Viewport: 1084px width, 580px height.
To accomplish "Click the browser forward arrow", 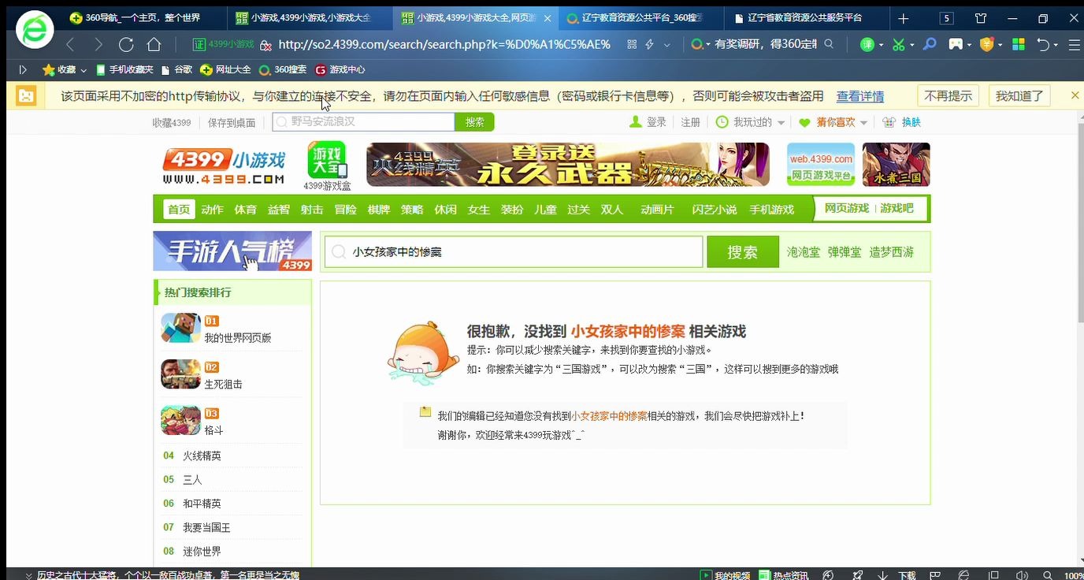I will click(x=98, y=44).
